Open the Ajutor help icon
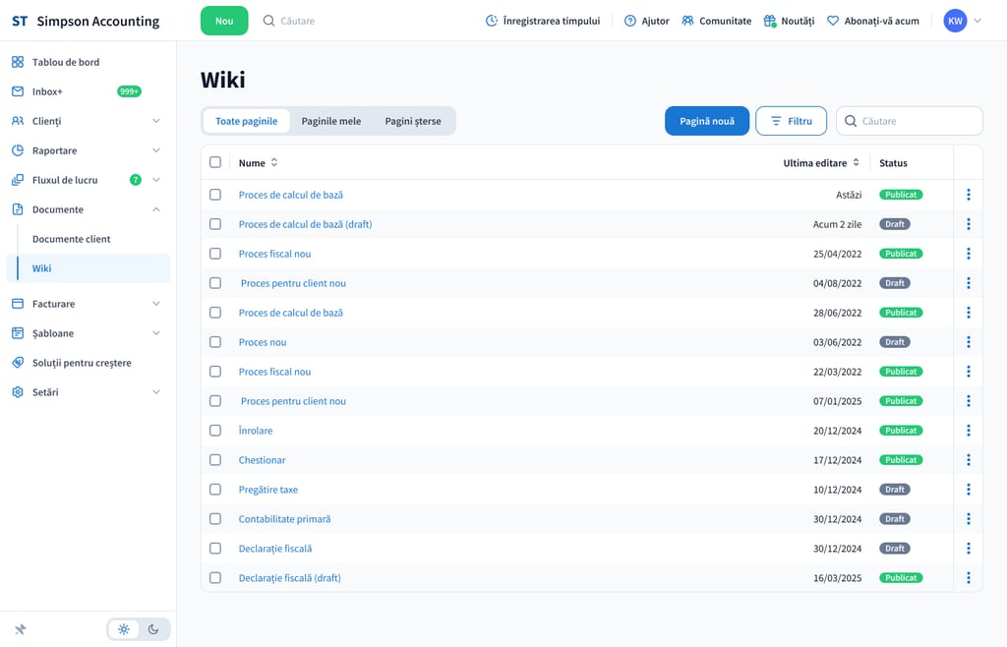1007x647 pixels. [x=630, y=21]
